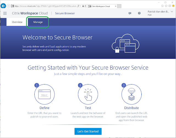Click the Distribute step heading
176x138 pixels.
131,108
